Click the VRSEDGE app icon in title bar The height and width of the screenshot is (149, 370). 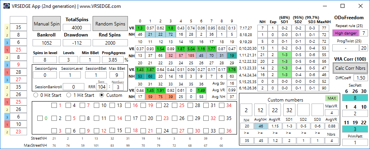7,6
